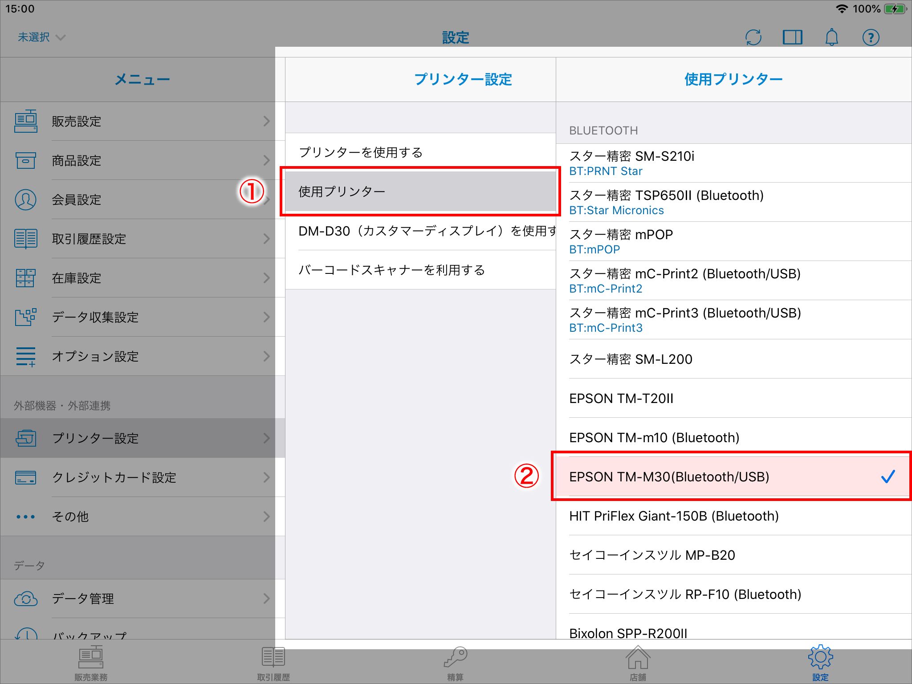This screenshot has width=912, height=684.
Task: Select DM-D30 customer display row
Action: [x=420, y=231]
